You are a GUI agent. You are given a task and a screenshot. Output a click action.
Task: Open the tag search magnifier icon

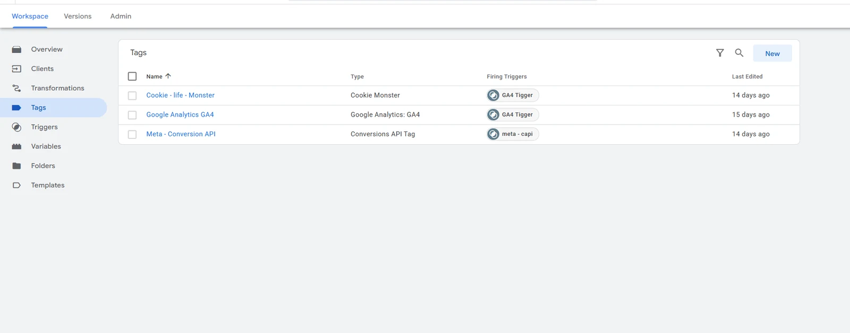tap(739, 53)
